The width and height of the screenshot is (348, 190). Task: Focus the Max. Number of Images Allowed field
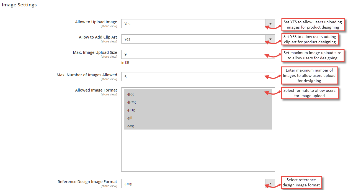[x=198, y=77]
